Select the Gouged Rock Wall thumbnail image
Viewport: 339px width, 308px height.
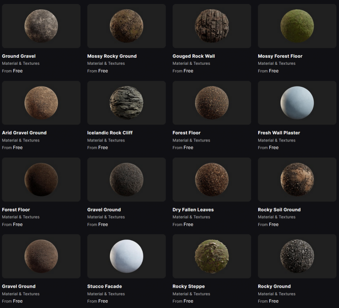[x=212, y=26]
